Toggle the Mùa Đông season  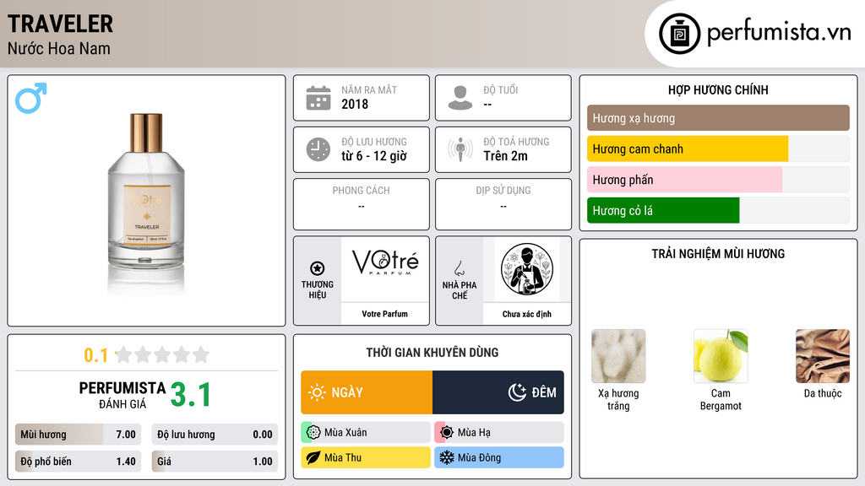pos(499,457)
